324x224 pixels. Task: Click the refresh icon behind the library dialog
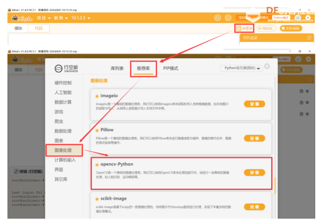pos(310,79)
